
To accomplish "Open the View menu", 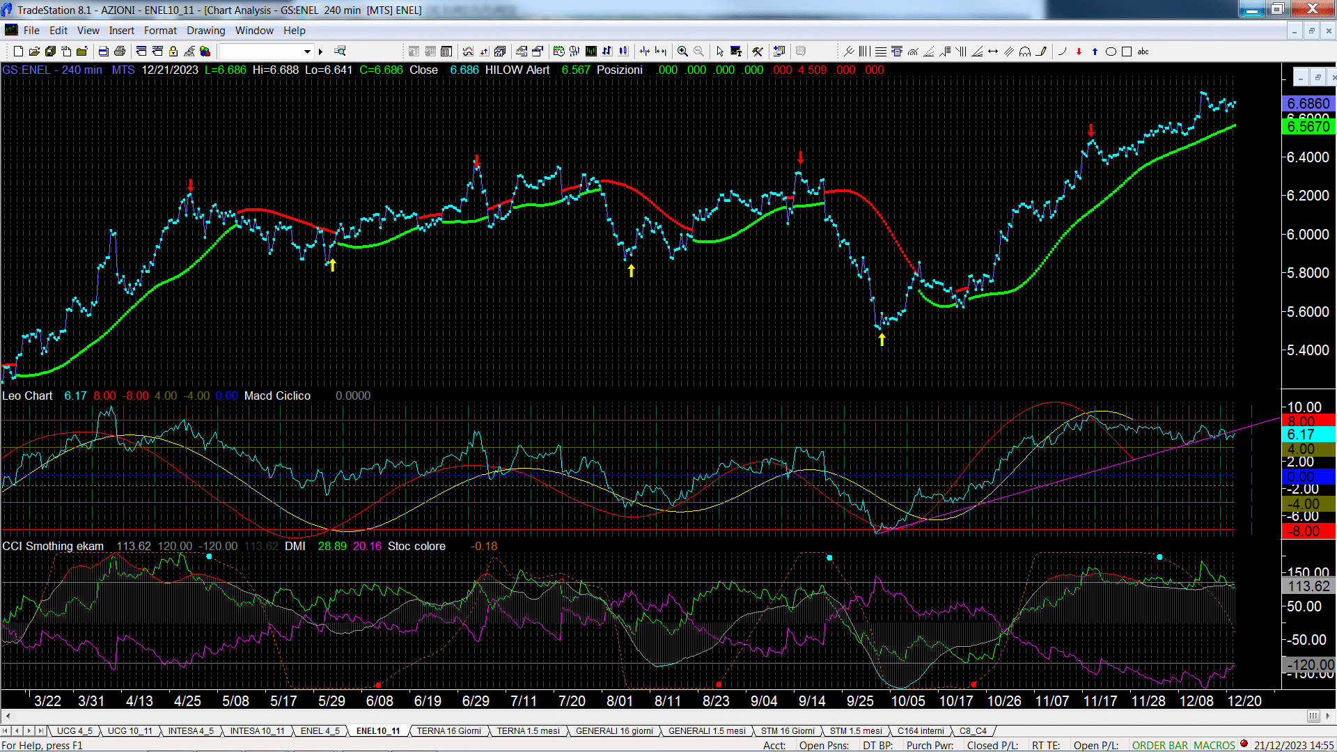I will click(x=88, y=31).
